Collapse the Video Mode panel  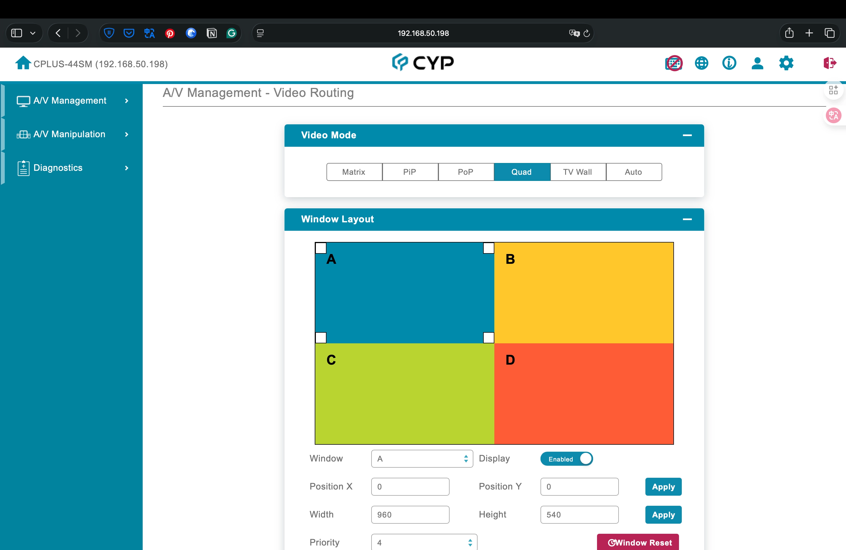pyautogui.click(x=687, y=135)
